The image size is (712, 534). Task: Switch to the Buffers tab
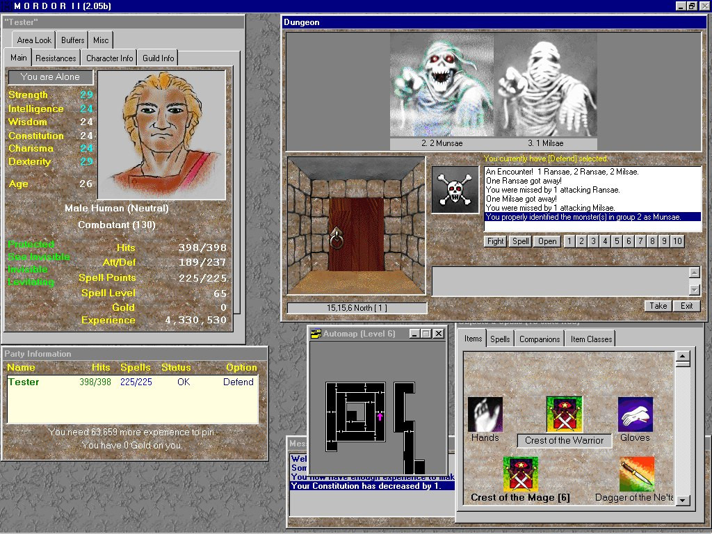pyautogui.click(x=72, y=40)
